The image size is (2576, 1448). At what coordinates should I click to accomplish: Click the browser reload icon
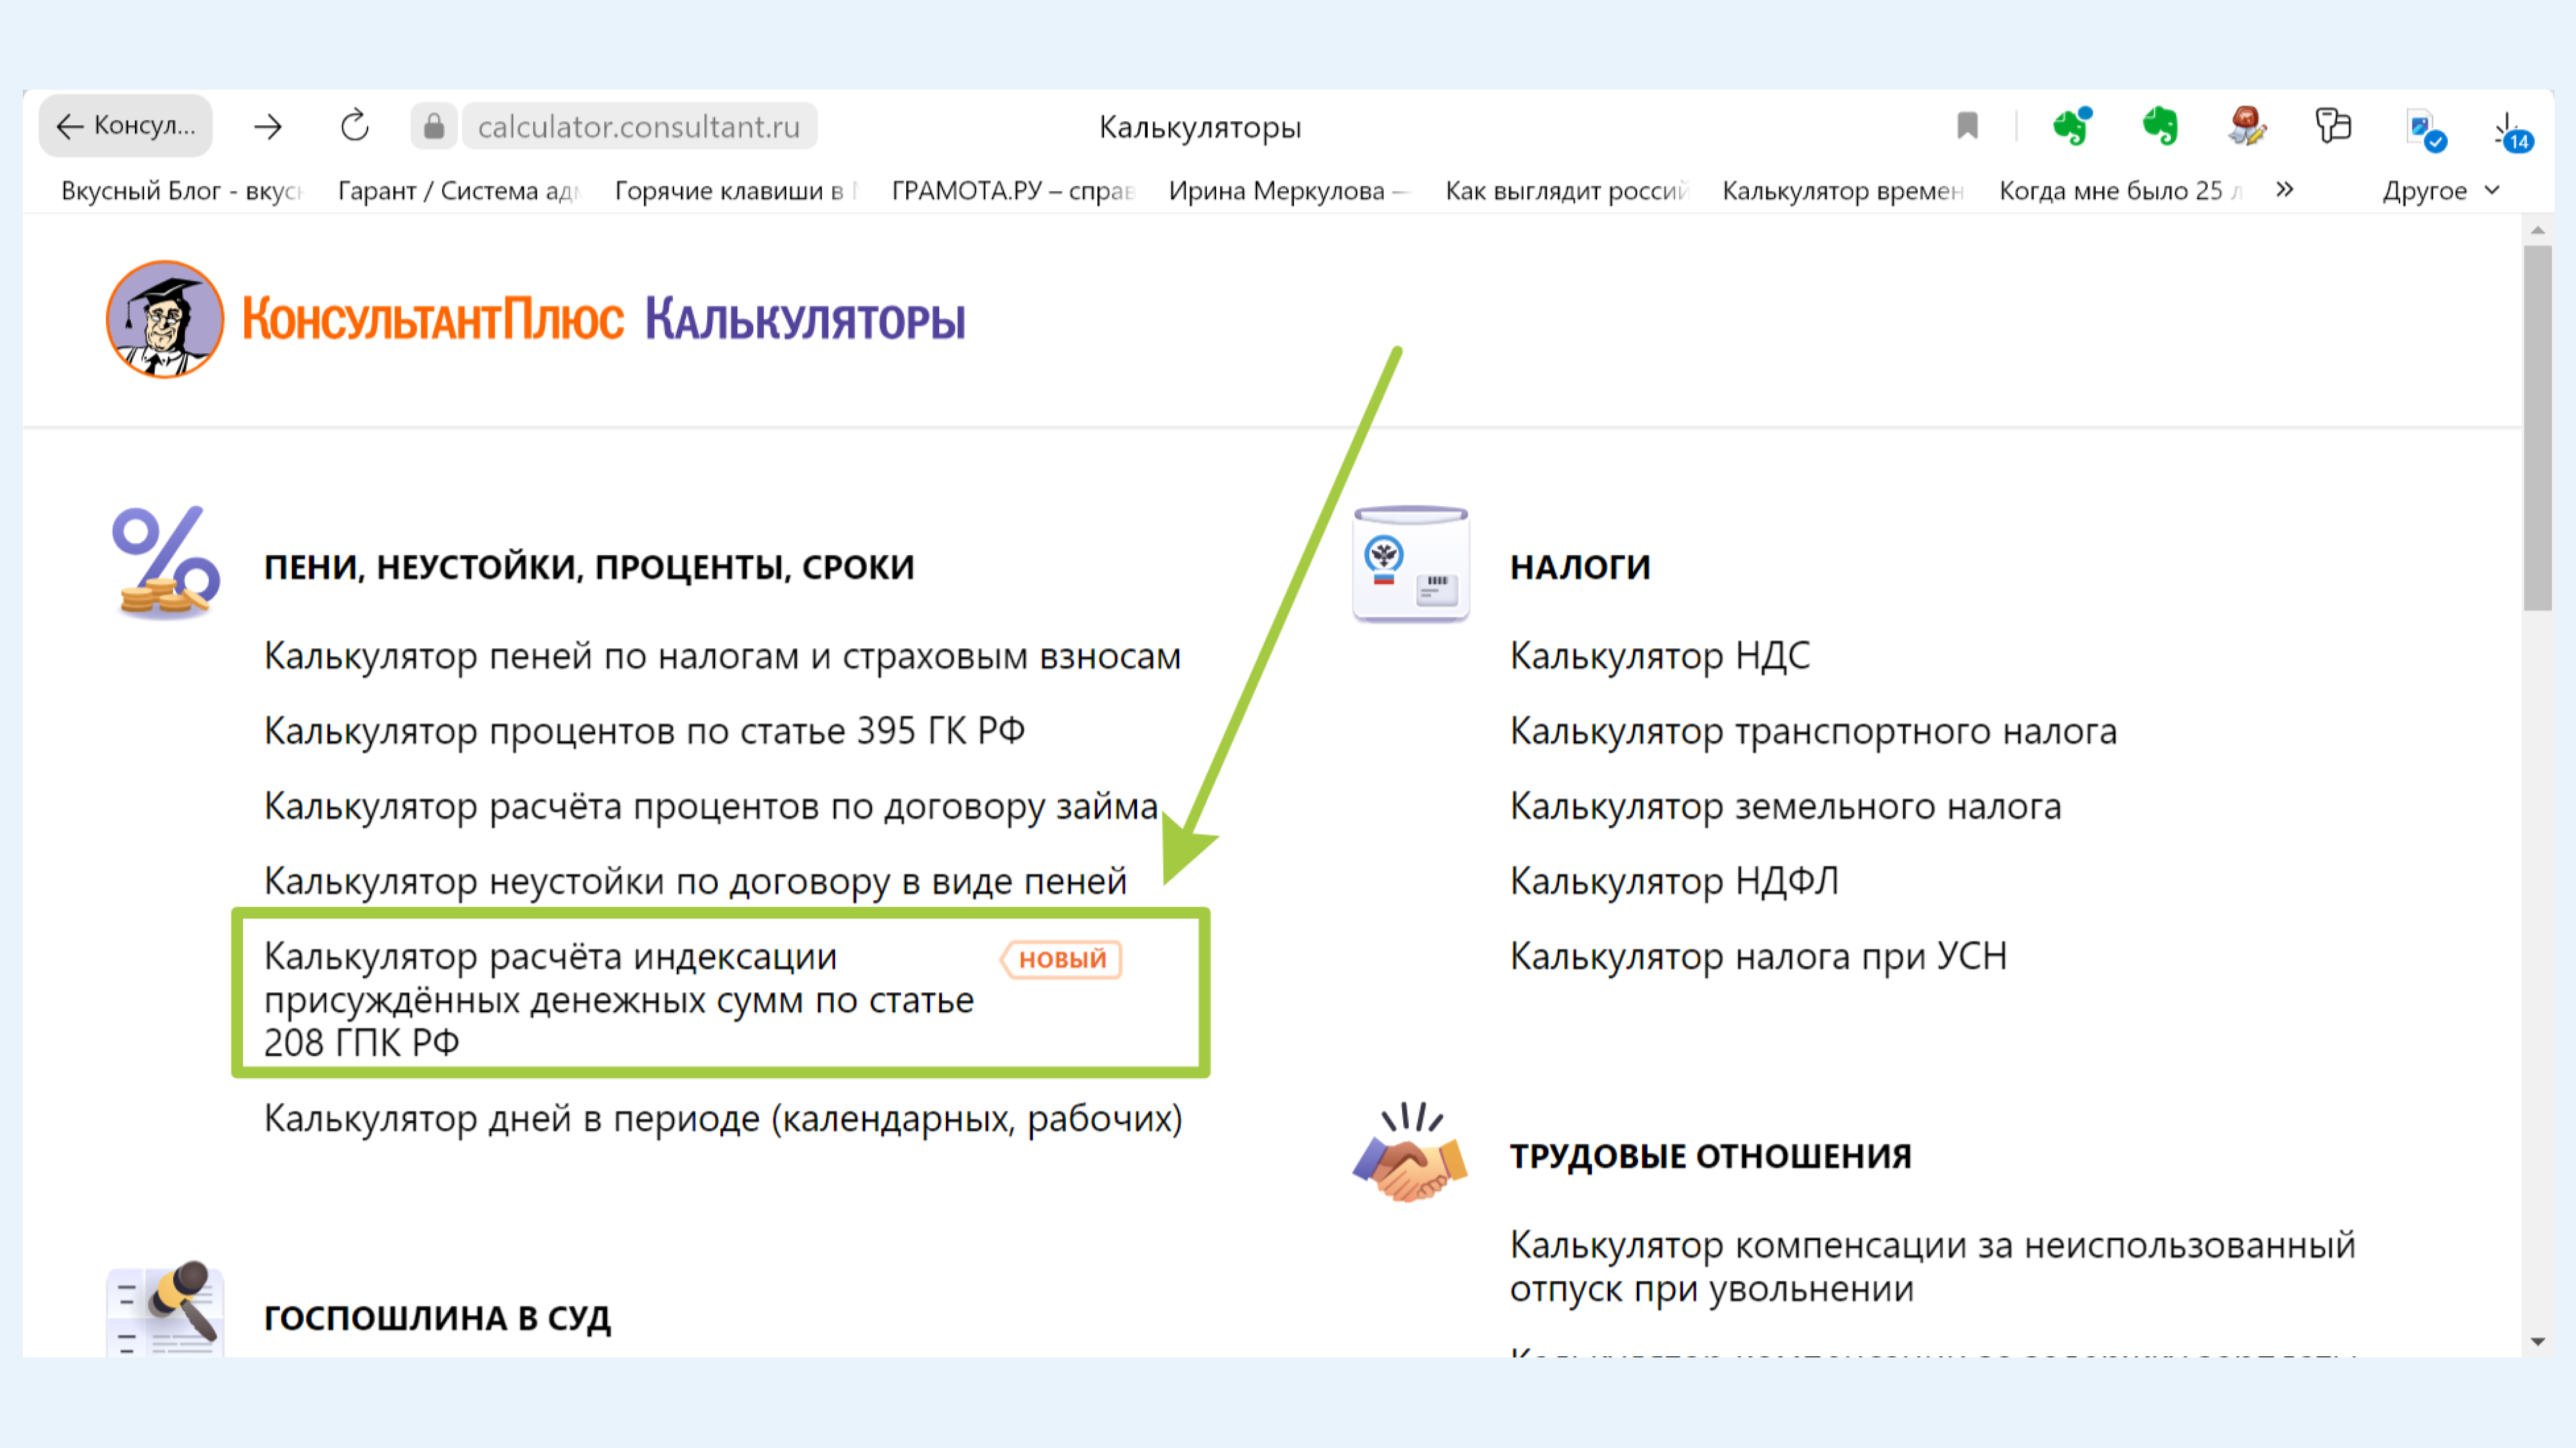354,126
